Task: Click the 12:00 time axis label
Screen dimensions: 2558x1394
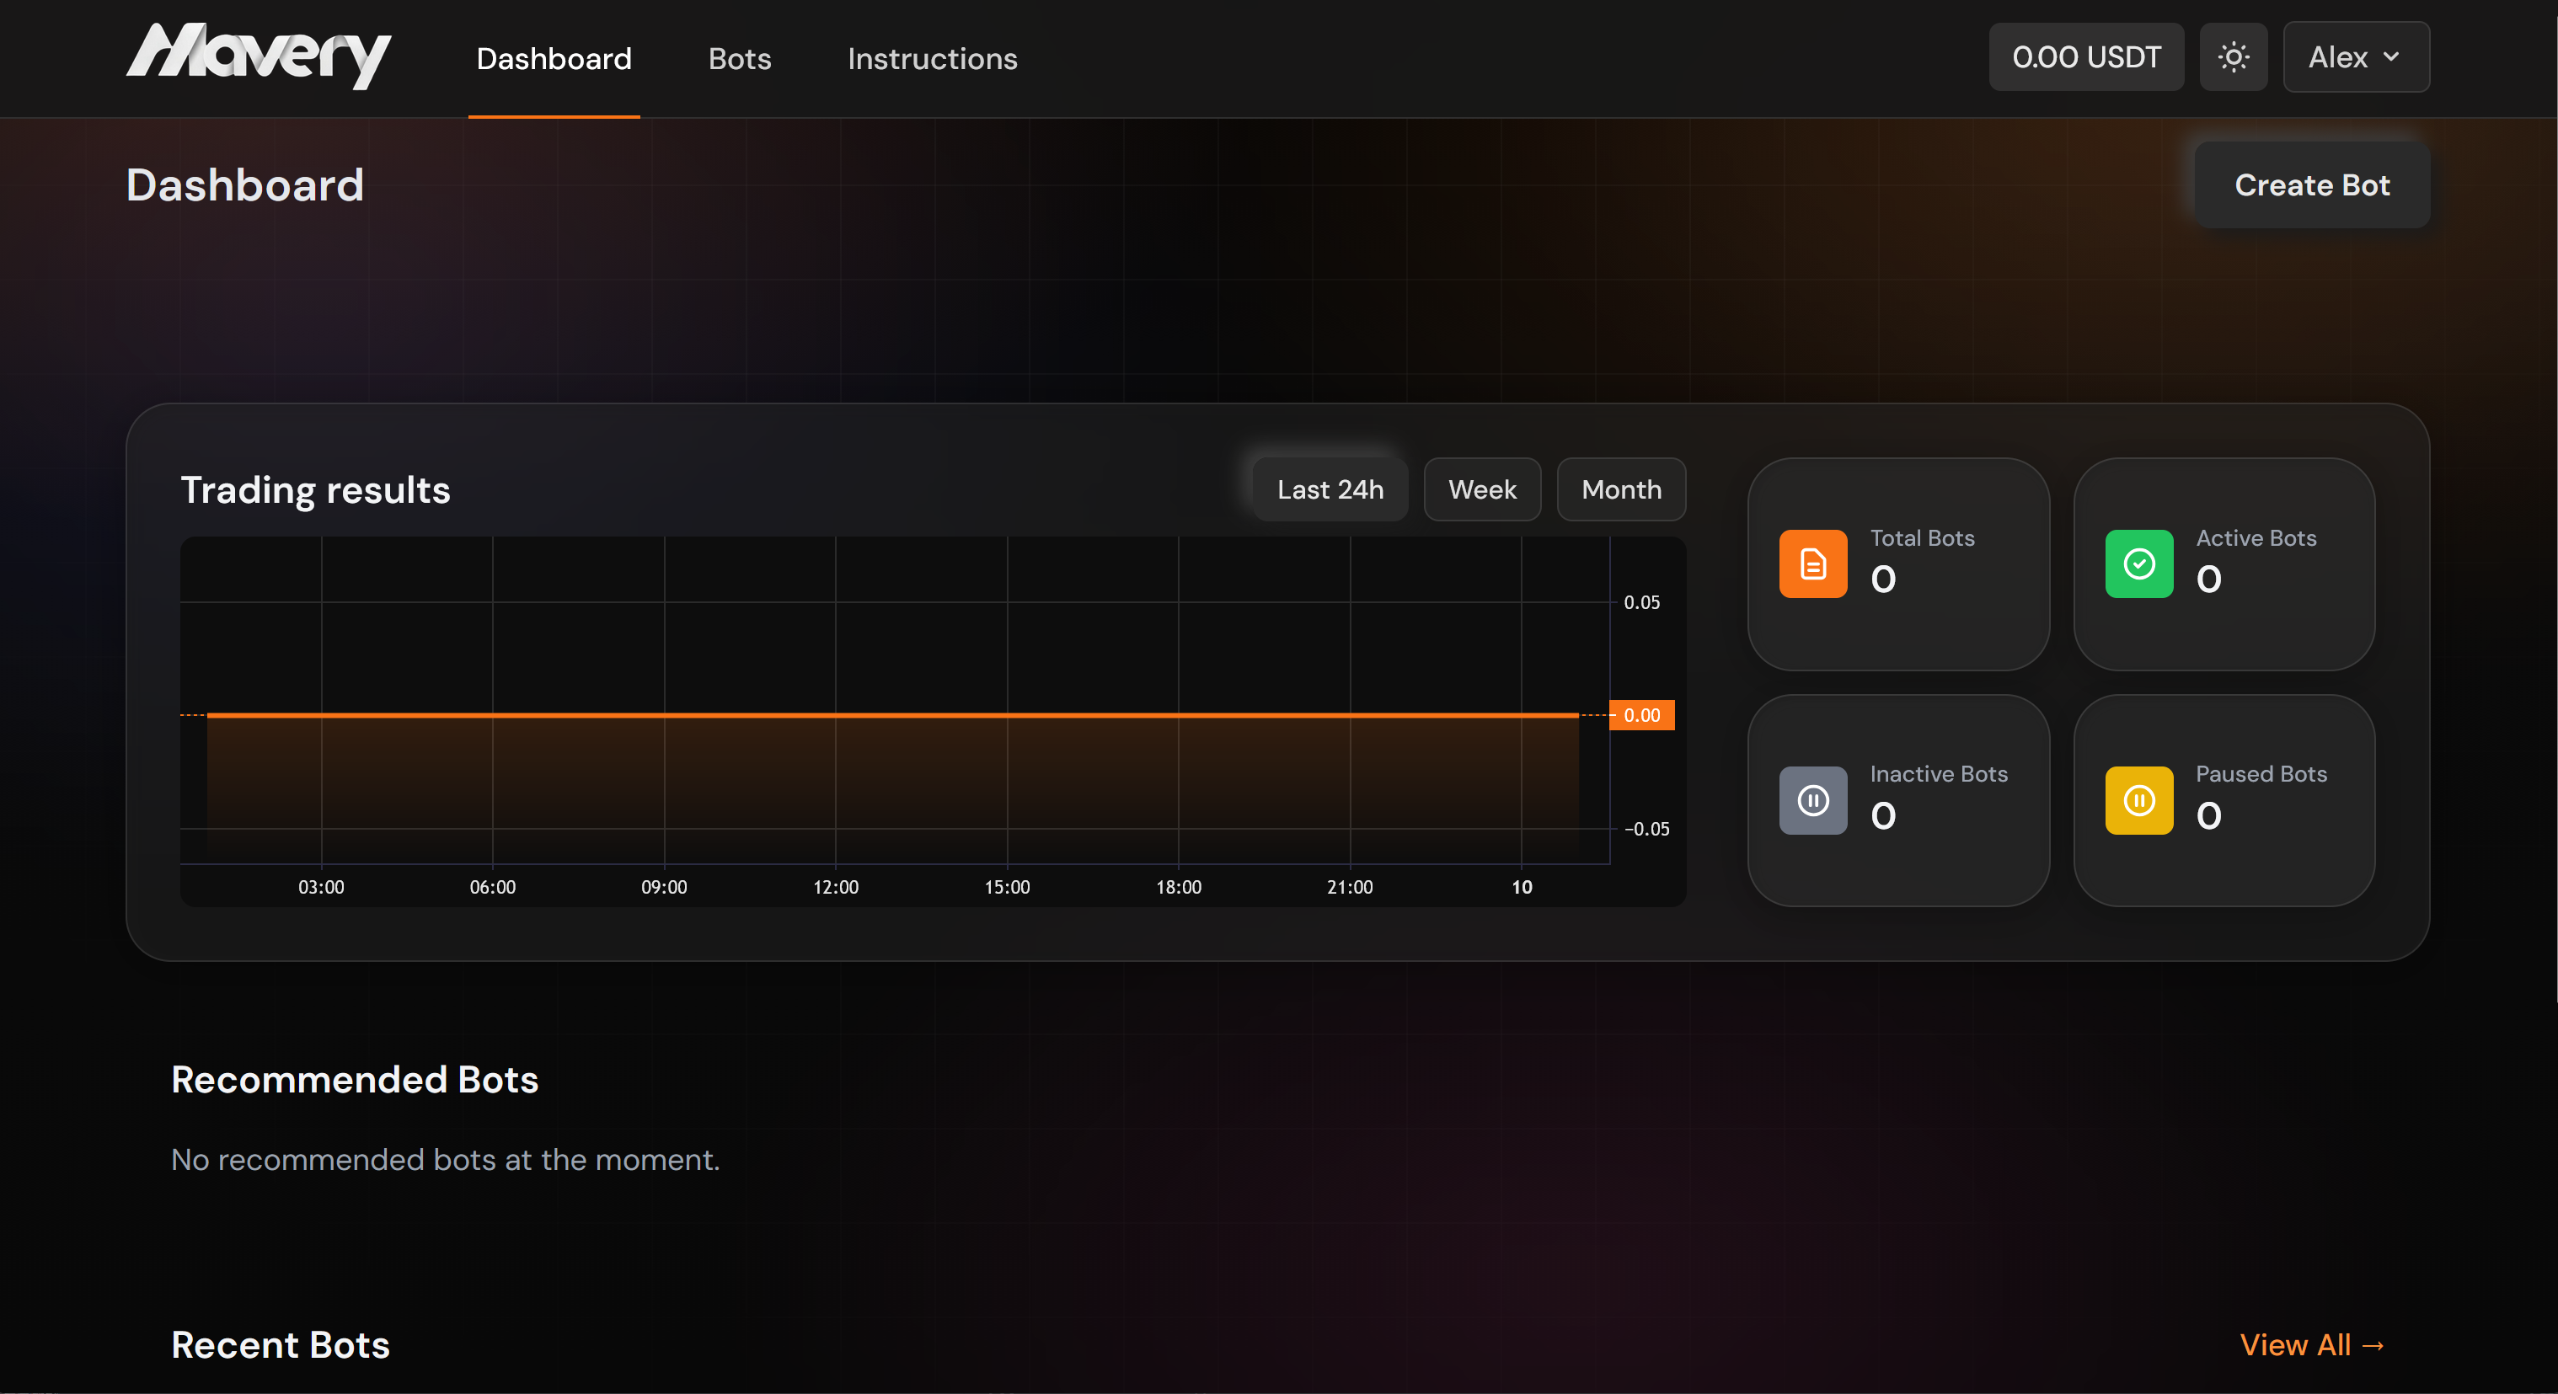Action: point(835,887)
